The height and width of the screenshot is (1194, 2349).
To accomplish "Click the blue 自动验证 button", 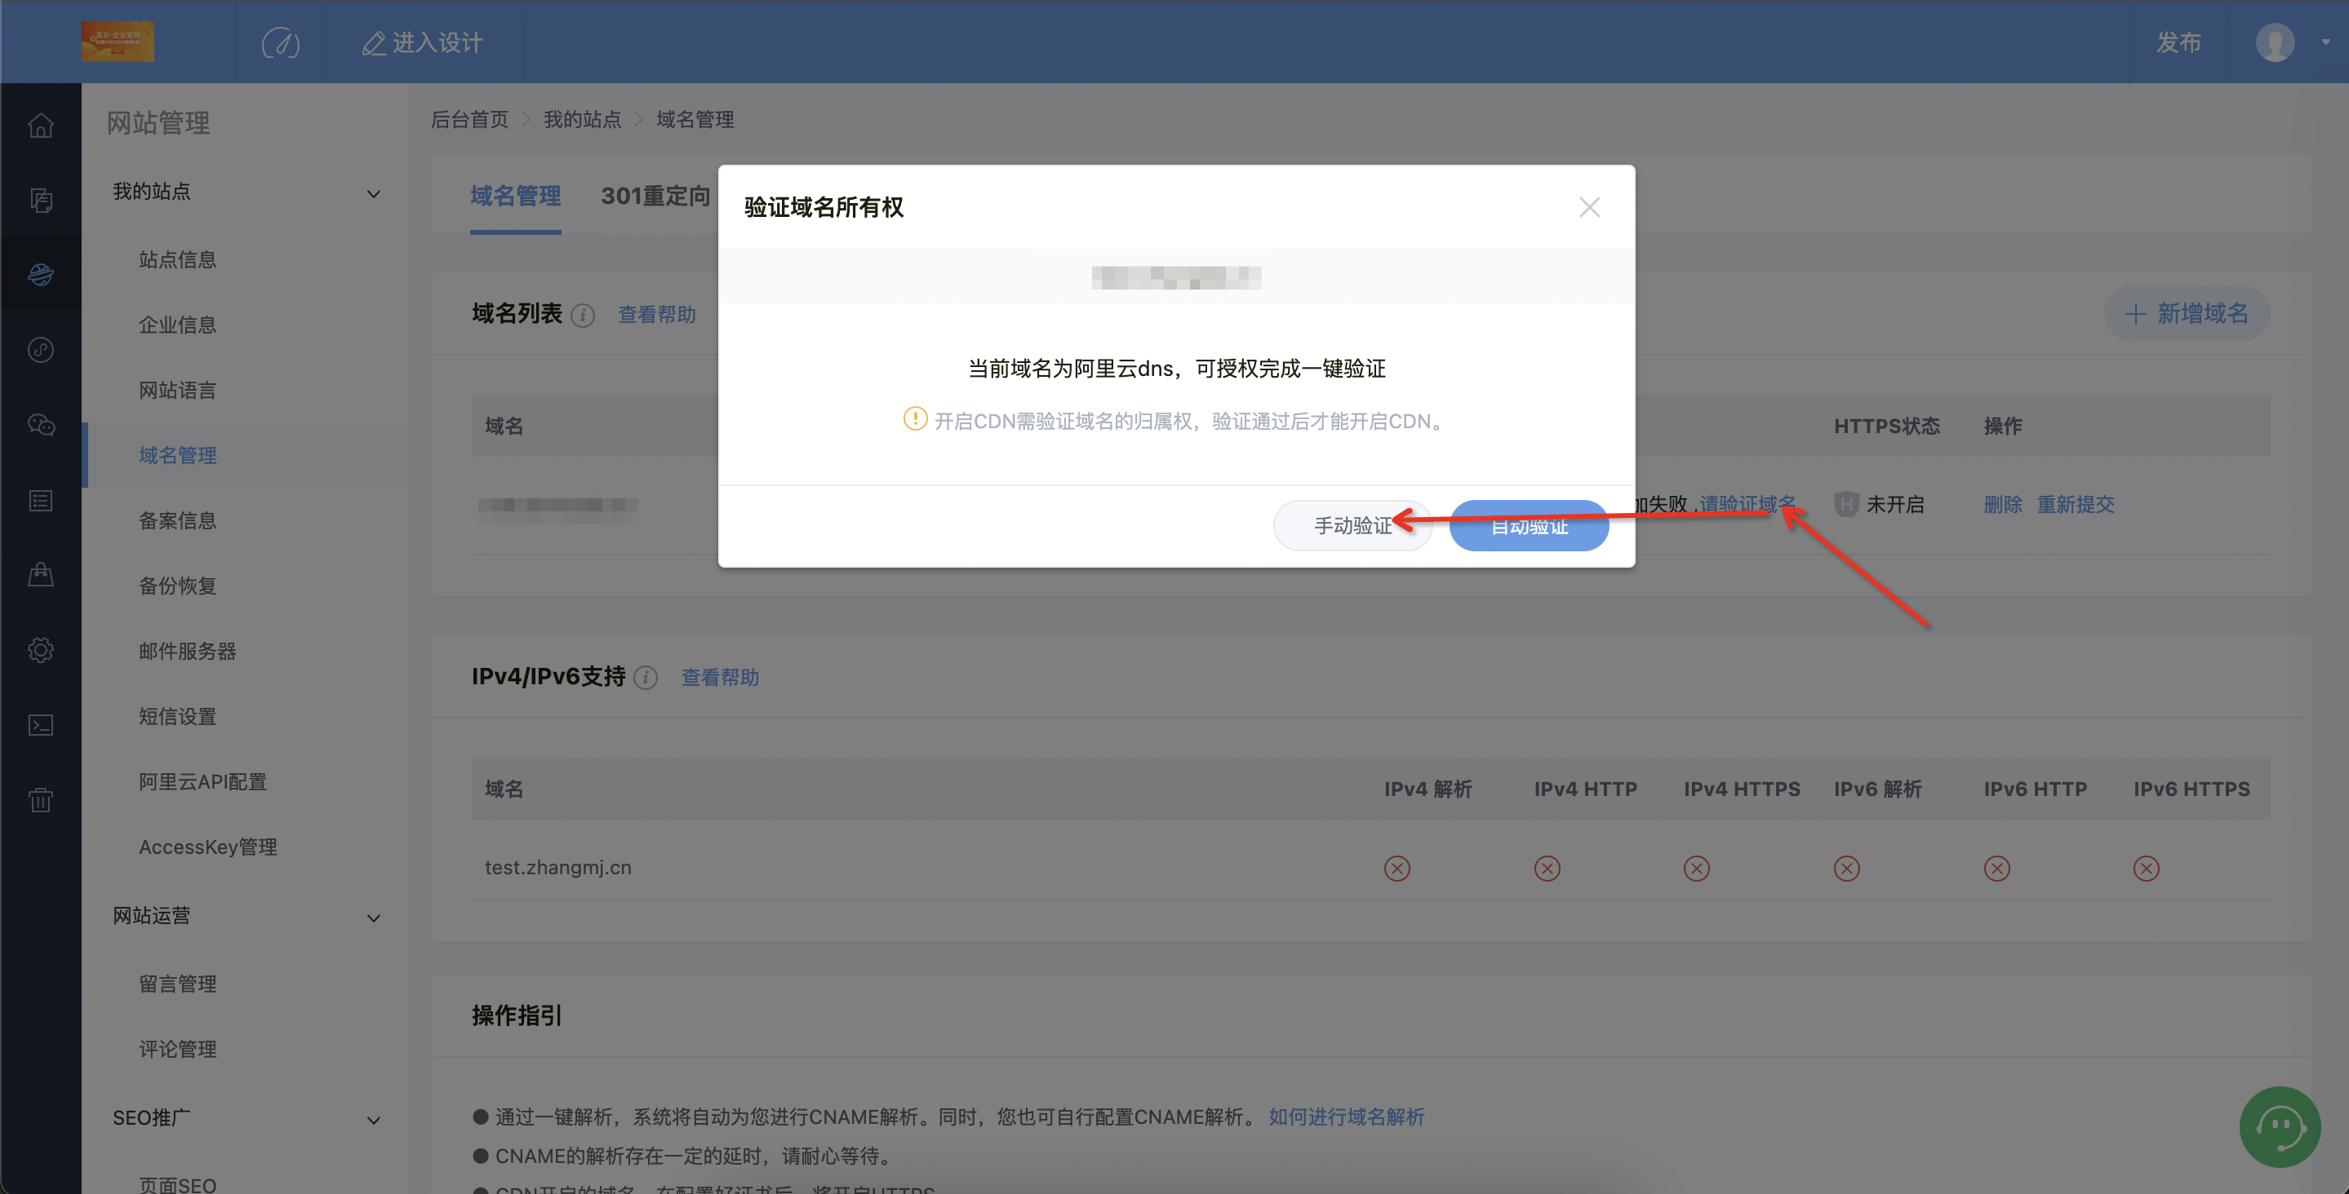I will point(1530,526).
